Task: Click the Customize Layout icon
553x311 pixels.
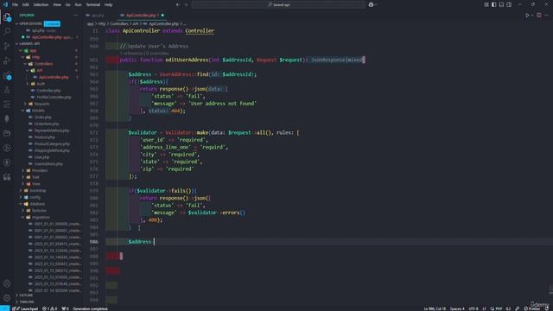Action: (486, 4)
